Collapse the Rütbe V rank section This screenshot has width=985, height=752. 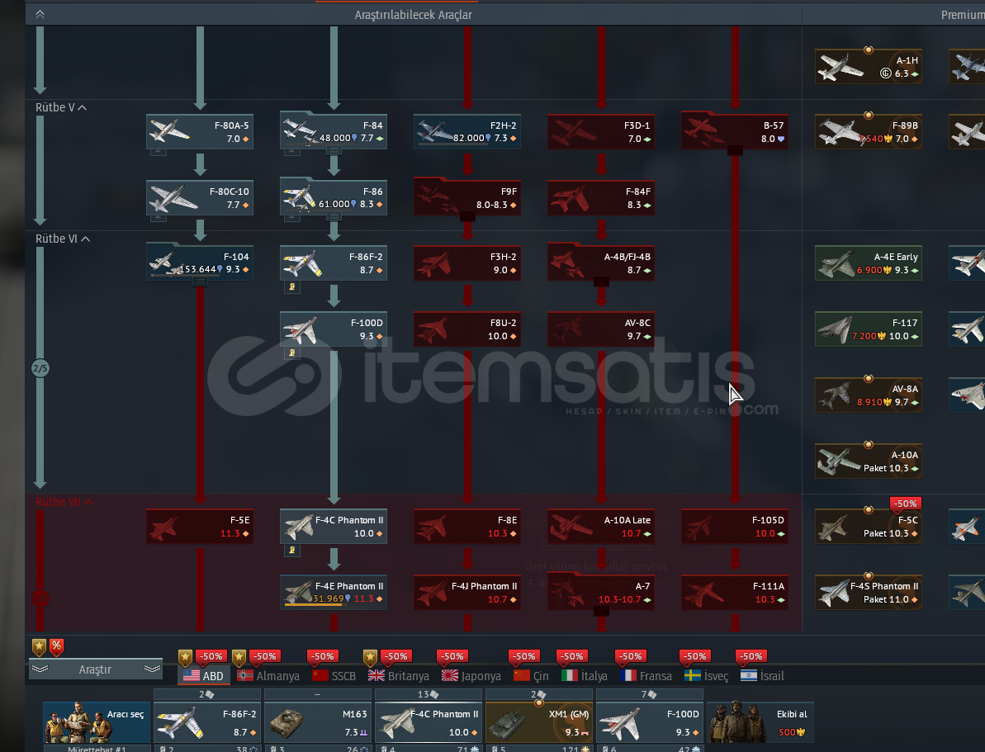83,107
